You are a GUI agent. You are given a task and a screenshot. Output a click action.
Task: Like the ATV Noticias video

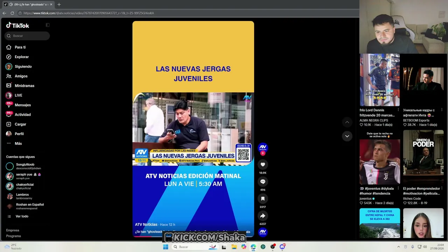263,164
